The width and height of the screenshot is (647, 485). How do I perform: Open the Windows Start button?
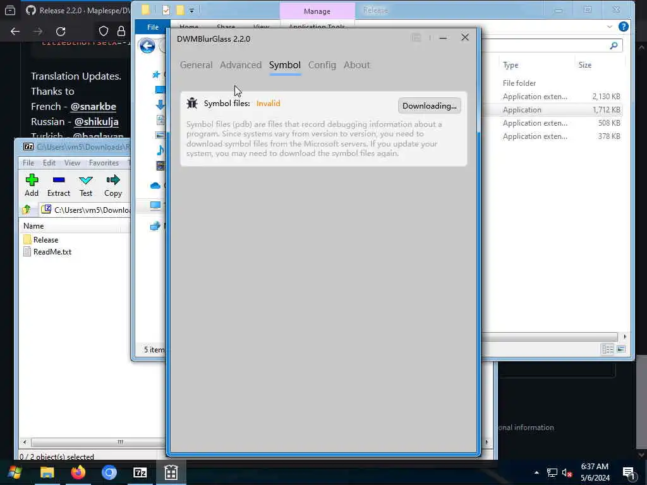coord(15,472)
